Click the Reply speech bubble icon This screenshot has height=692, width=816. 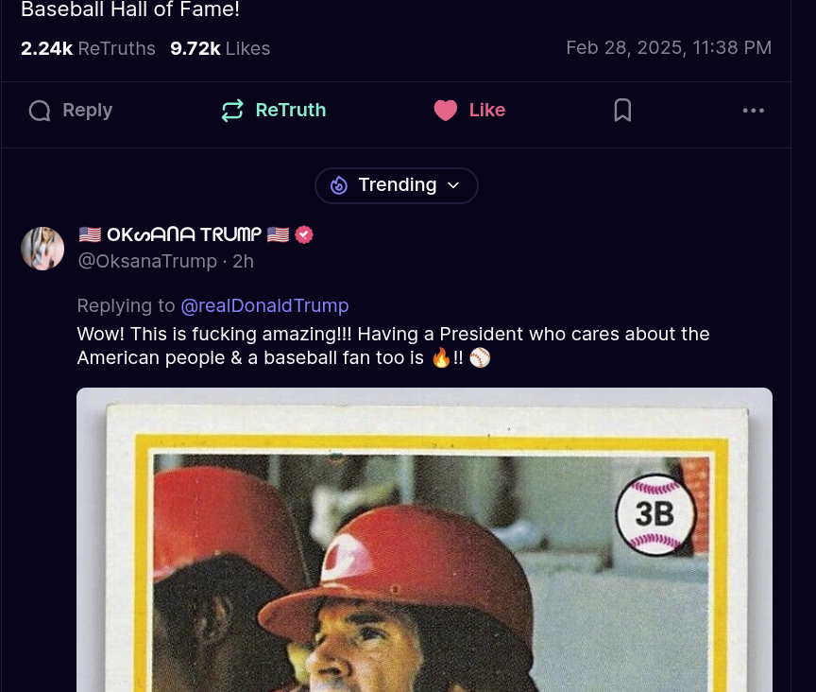point(40,111)
